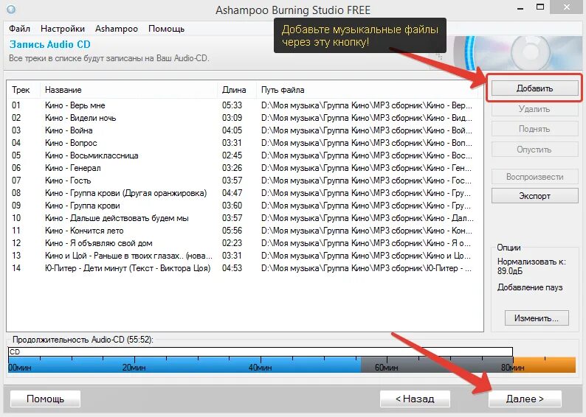Click the Нормализовать к: 89.0дБ option text
This screenshot has width=586, height=417.
point(531,266)
